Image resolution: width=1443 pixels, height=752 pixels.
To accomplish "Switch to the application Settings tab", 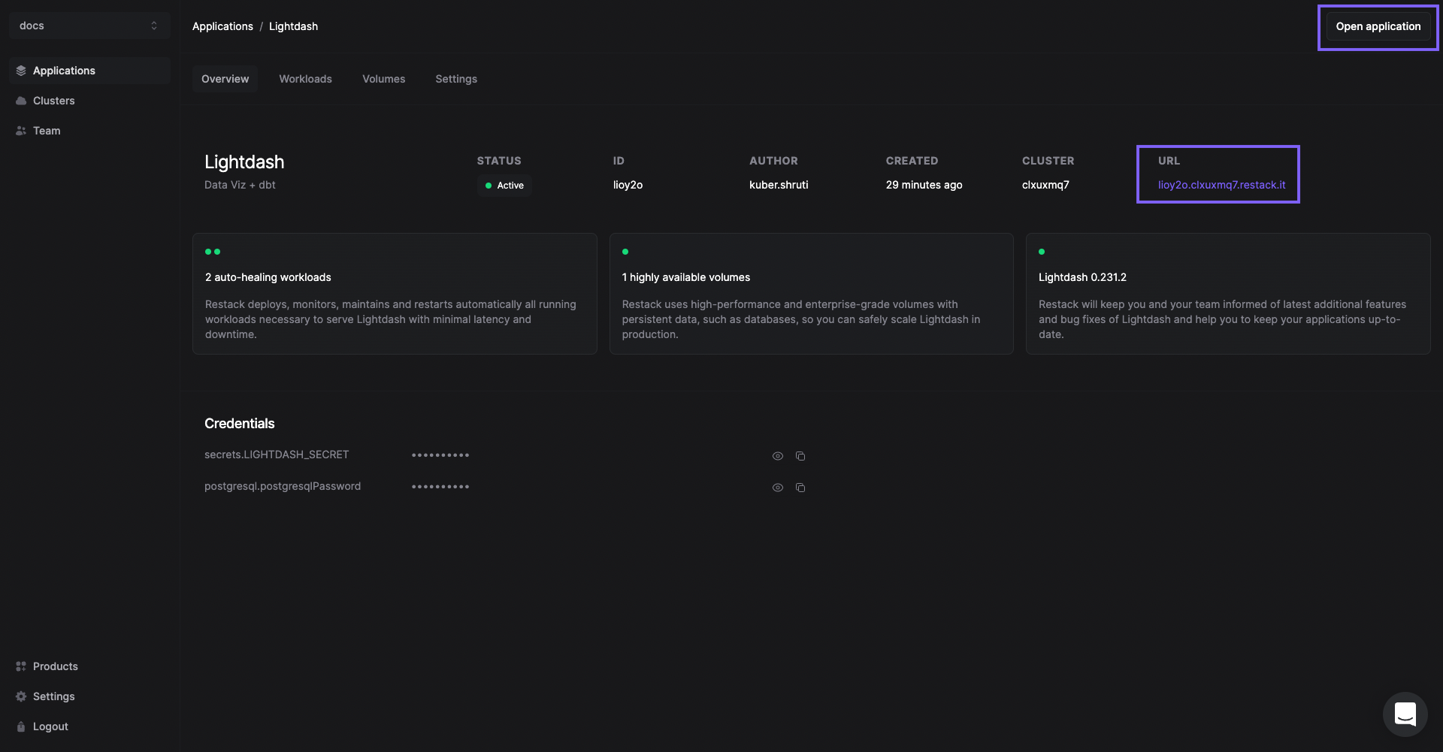I will tap(456, 79).
